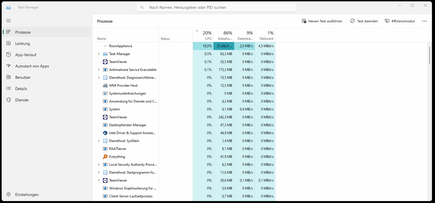Click the sort chevron above the CPU column
Viewport: 435px width, 203px height.
(197, 30)
